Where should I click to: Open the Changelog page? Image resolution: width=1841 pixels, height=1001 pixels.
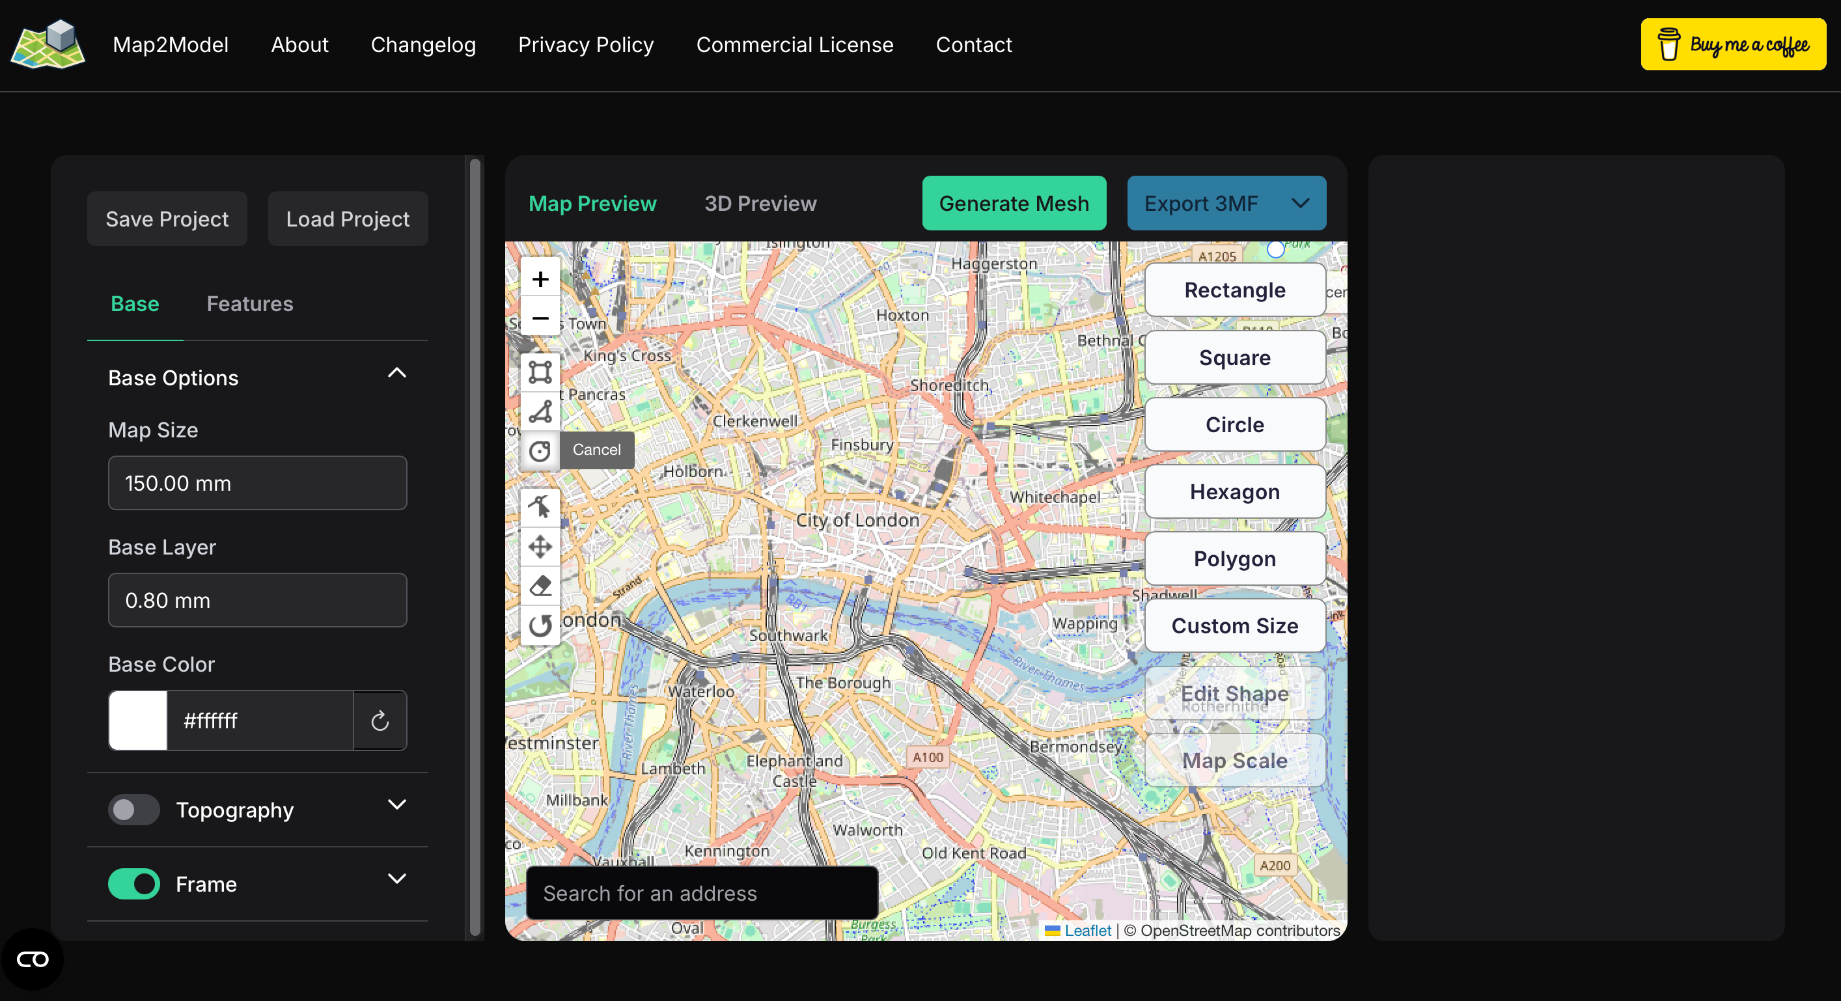tap(423, 44)
